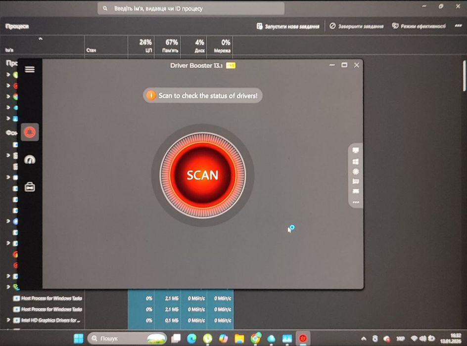Open the speedometer Boost sidebar section

(x=30, y=160)
